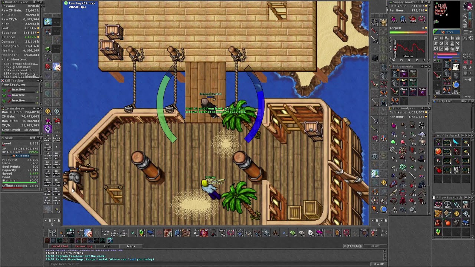Click the red sword weapon slot
The height and width of the screenshot is (267, 475).
click(x=438, y=76)
